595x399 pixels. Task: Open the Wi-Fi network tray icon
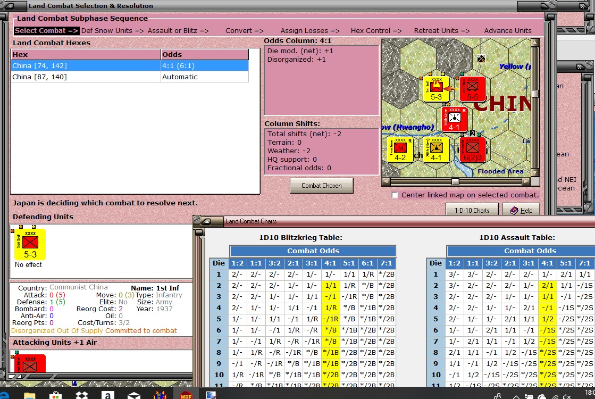(555, 396)
